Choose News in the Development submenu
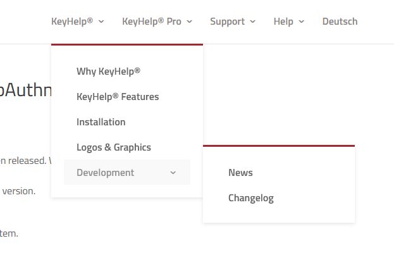This screenshot has height=255, width=394. [x=240, y=173]
